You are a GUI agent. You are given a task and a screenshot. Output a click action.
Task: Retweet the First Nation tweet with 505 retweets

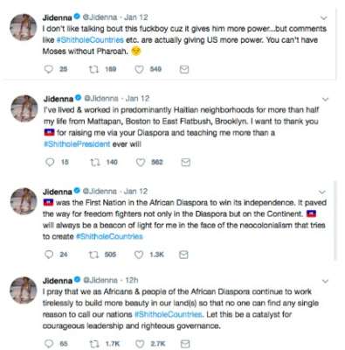(93, 255)
